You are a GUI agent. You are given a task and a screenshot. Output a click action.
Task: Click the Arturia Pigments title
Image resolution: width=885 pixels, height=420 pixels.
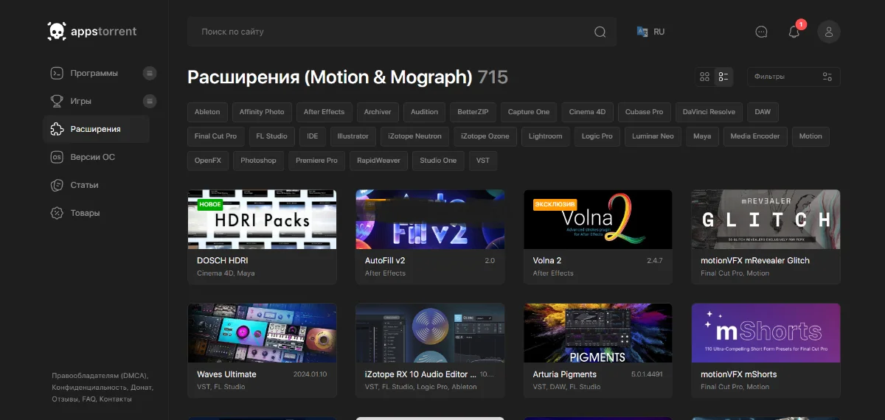click(565, 374)
